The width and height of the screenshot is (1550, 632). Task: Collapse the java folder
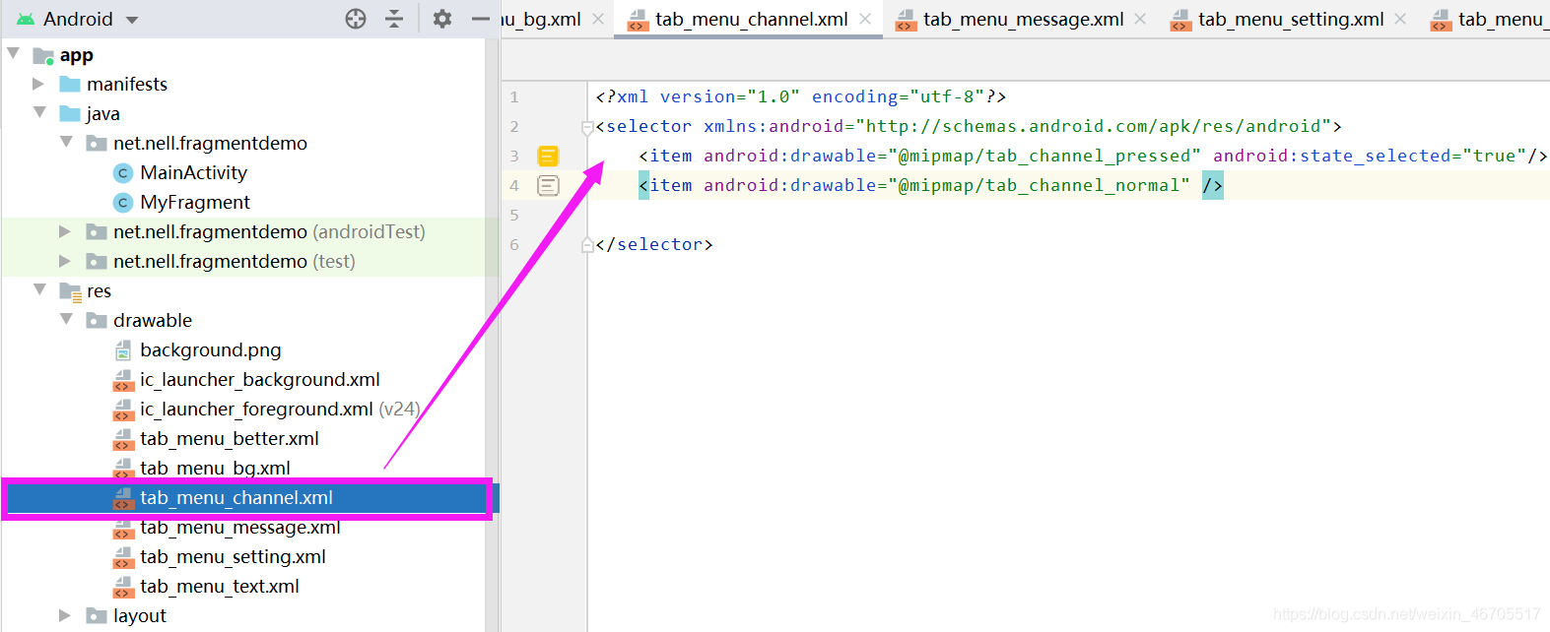click(x=40, y=112)
